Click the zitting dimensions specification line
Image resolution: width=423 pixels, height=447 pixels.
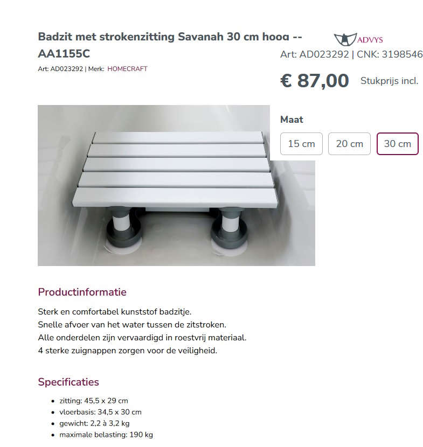coord(92,400)
